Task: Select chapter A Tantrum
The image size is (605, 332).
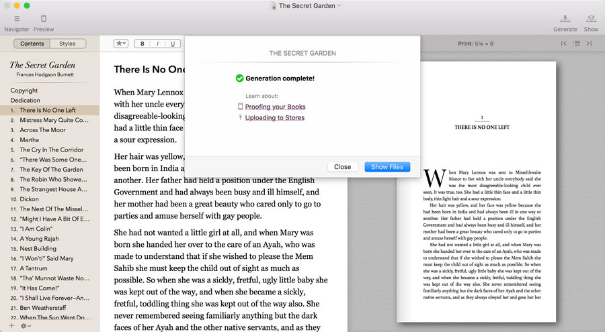Action: (49, 268)
